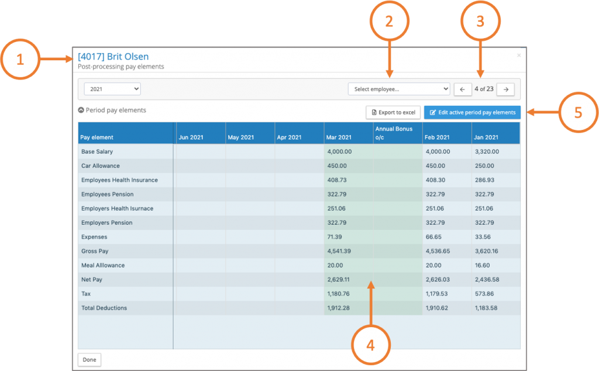599x371 pixels.
Task: Close the dialog with the X icon
Action: tap(518, 56)
